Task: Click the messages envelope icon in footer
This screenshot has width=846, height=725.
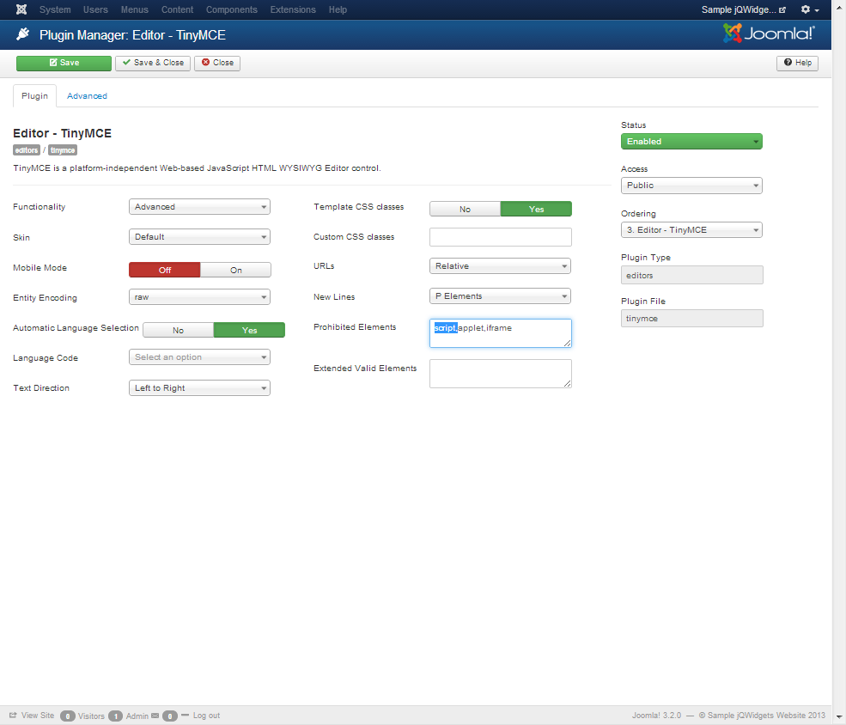Action: coord(155,716)
